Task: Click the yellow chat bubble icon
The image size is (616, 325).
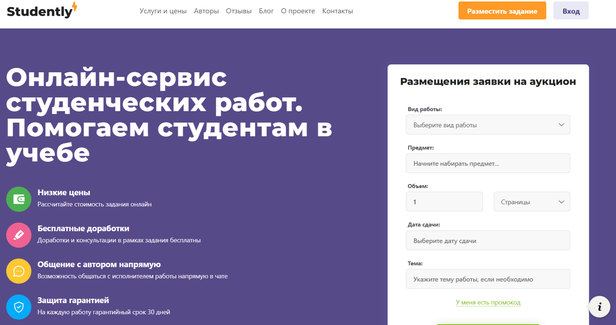Action: [x=19, y=271]
